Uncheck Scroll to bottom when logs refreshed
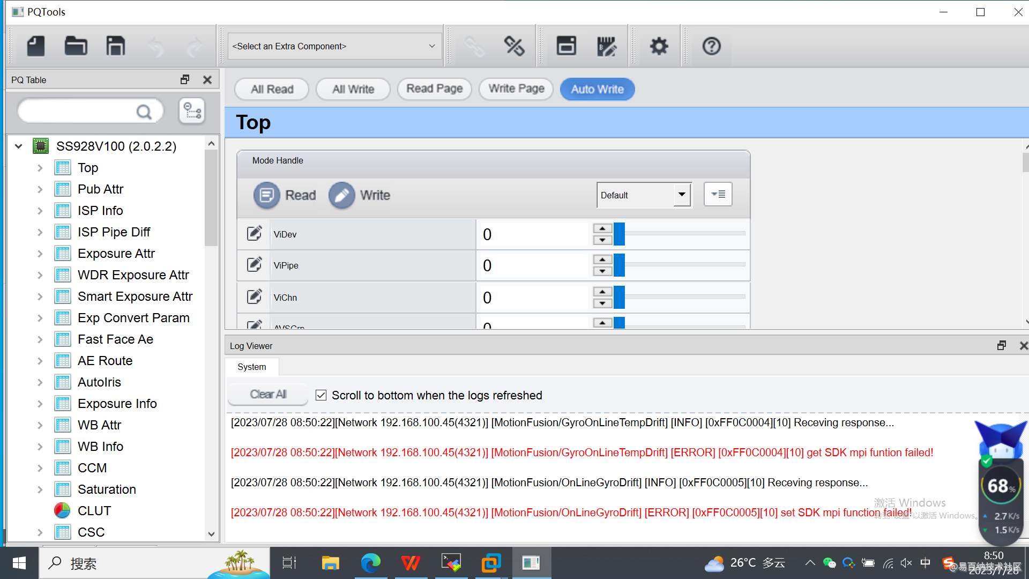The height and width of the screenshot is (579, 1029). [320, 395]
